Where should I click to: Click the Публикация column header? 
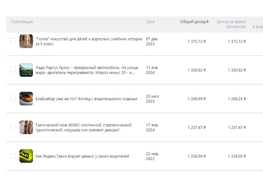[x=22, y=22]
